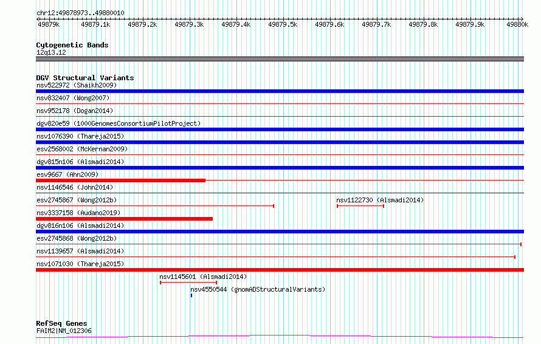This screenshot has height=344, width=541.
Task: Click the thick red bar under nsv1071030
Action: pyautogui.click(x=280, y=270)
